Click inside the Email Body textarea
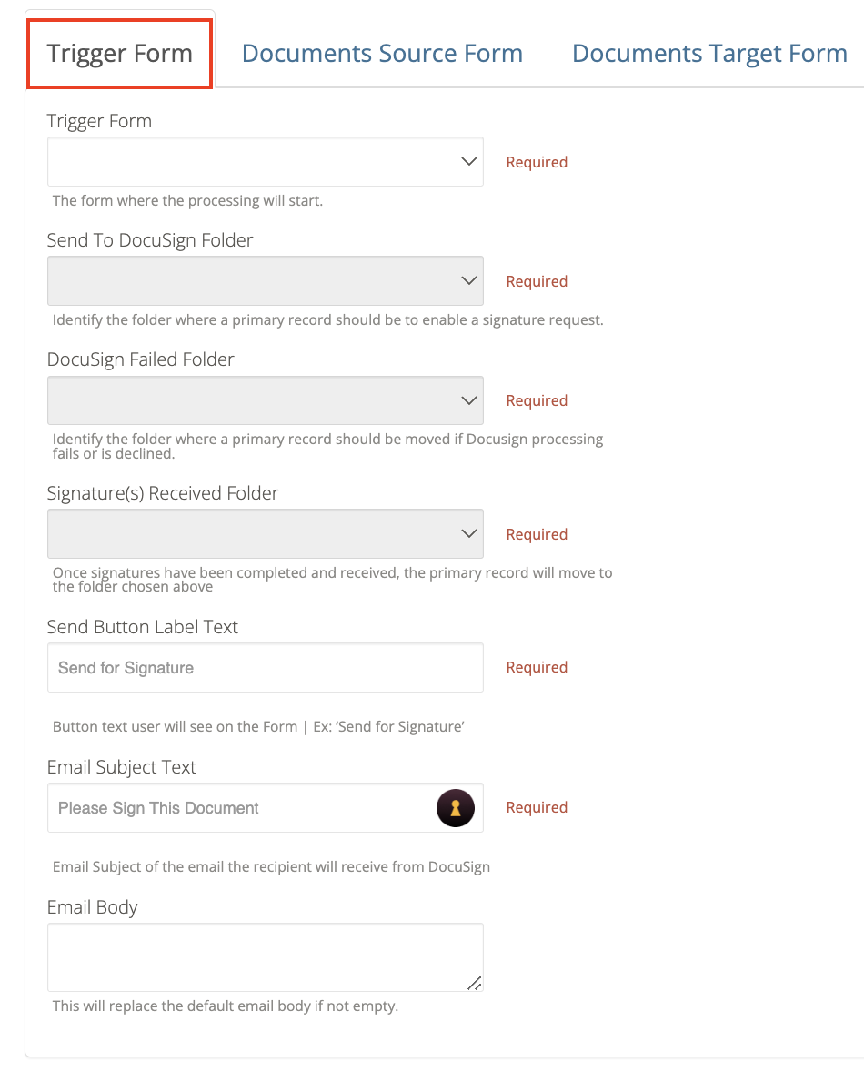864x1072 pixels. point(264,954)
